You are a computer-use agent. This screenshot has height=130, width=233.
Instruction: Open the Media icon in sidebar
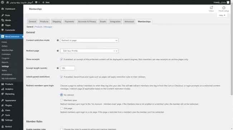click(x=3, y=20)
